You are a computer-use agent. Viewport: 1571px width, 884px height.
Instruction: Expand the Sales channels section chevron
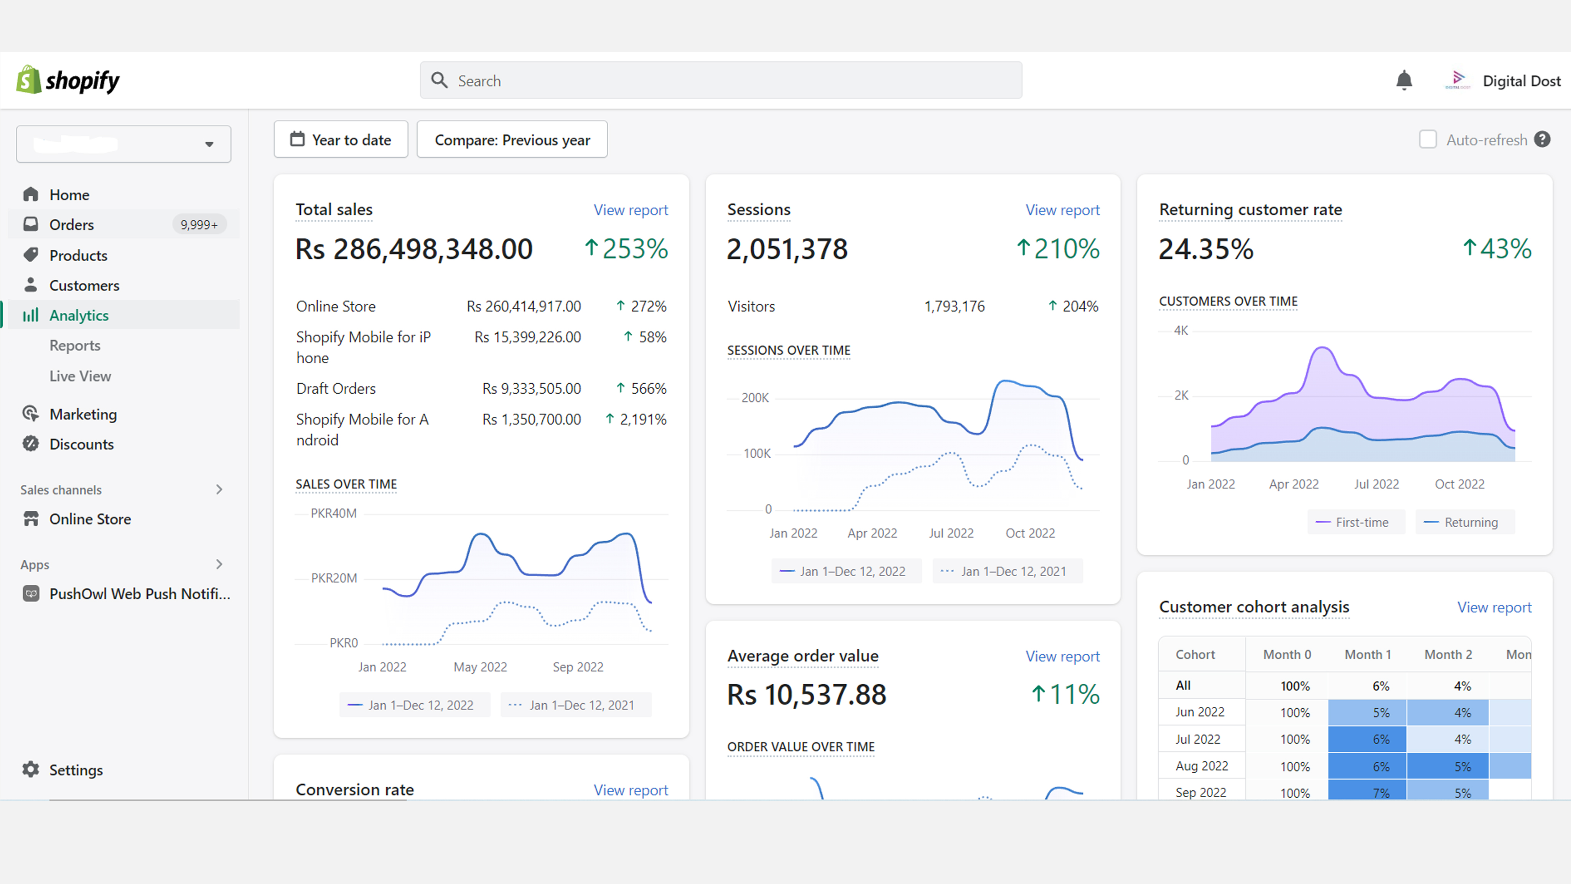219,489
